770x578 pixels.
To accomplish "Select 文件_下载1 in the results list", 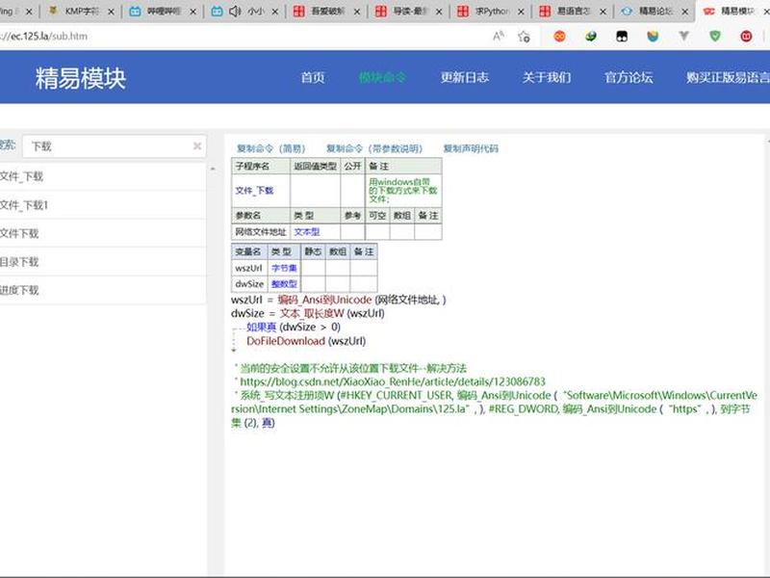I will click(x=103, y=205).
